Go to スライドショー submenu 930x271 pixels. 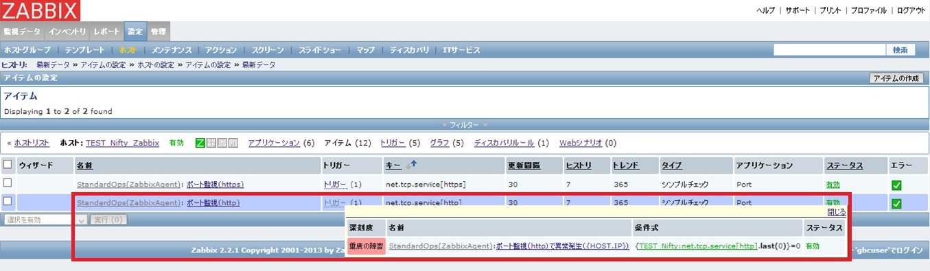[320, 50]
